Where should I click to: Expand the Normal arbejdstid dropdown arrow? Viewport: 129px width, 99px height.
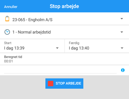click(x=122, y=32)
